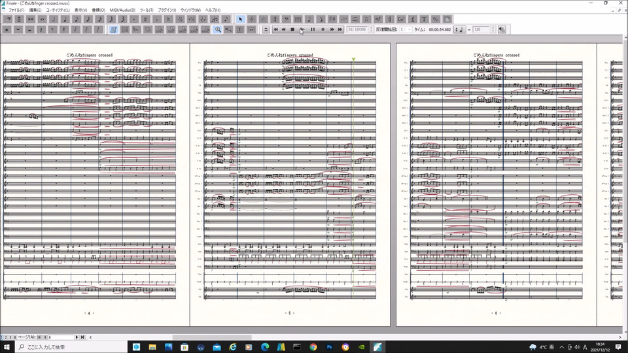Screen dimensions: 628x353
Task: Open the ヘルプ(H) menu
Action: click(213, 10)
